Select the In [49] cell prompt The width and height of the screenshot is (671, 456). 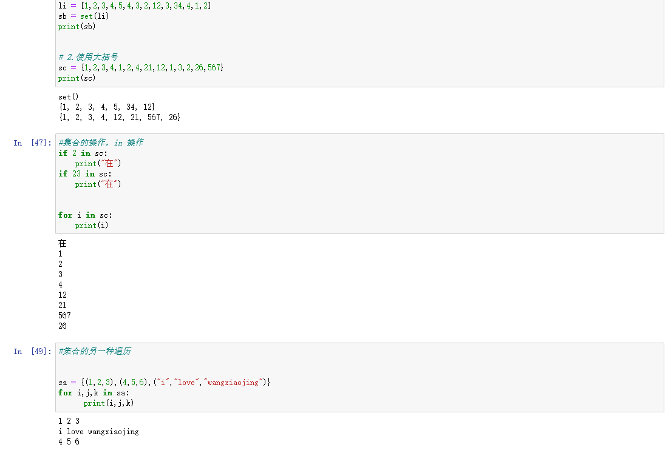pyautogui.click(x=33, y=352)
